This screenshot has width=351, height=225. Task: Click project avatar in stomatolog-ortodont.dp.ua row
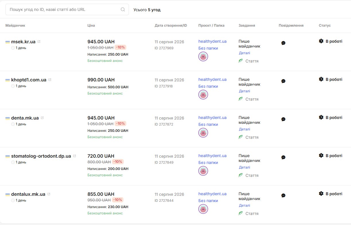[x=203, y=171]
